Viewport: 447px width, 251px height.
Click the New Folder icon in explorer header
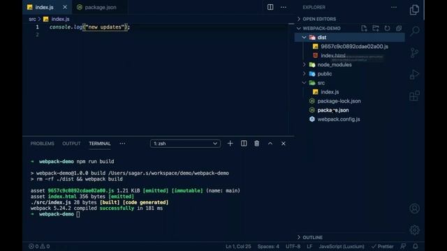point(376,28)
